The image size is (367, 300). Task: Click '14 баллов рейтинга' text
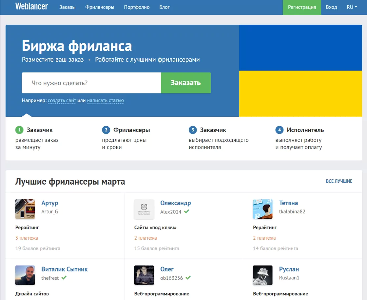[x=276, y=249]
